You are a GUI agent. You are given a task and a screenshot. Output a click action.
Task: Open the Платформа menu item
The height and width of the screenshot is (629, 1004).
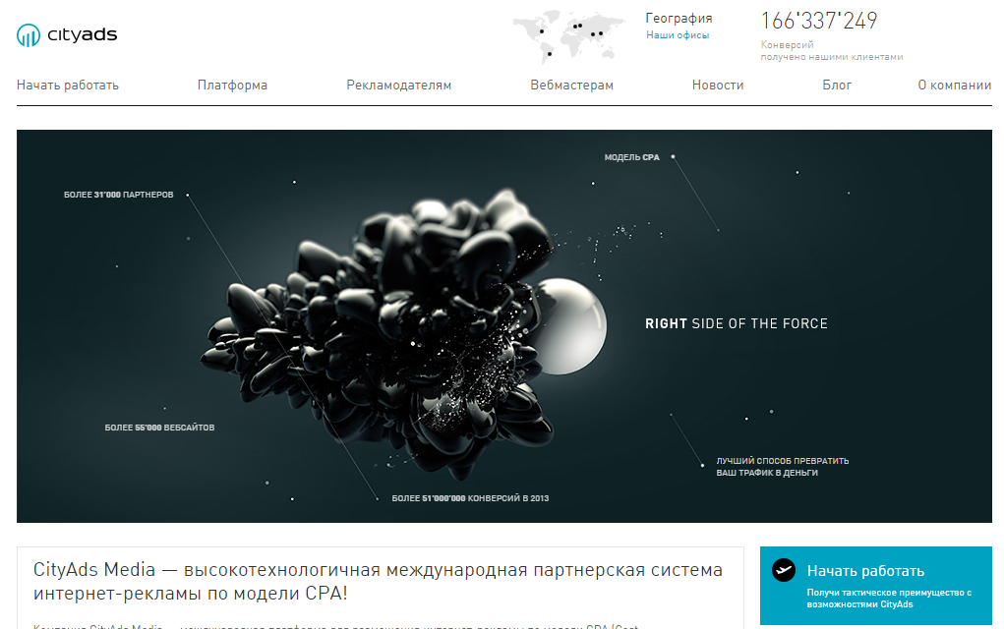coord(232,86)
